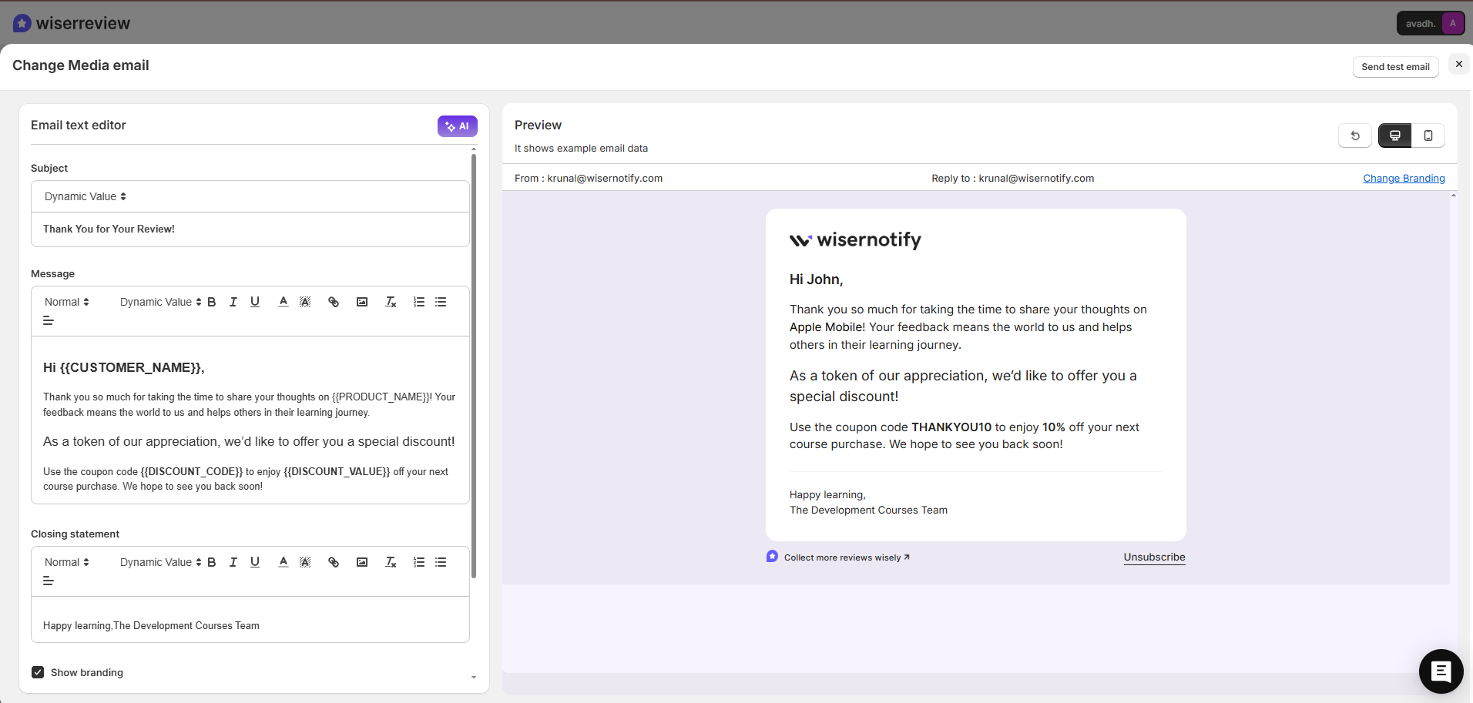Open the AI assistant in the email editor
1473x703 pixels.
457,126
